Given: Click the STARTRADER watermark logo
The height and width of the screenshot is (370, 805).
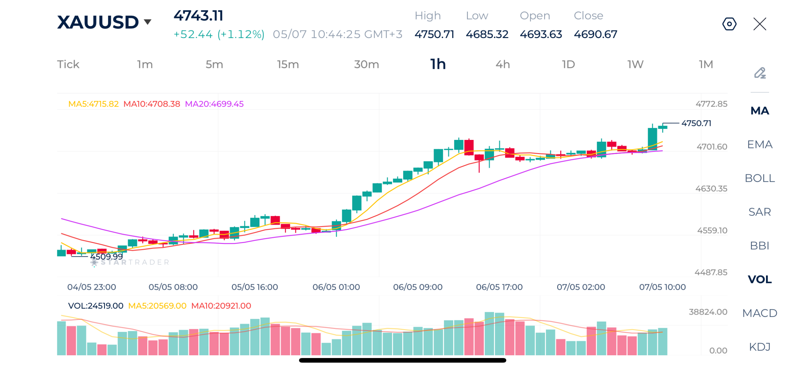Looking at the screenshot, I should click(x=130, y=262).
